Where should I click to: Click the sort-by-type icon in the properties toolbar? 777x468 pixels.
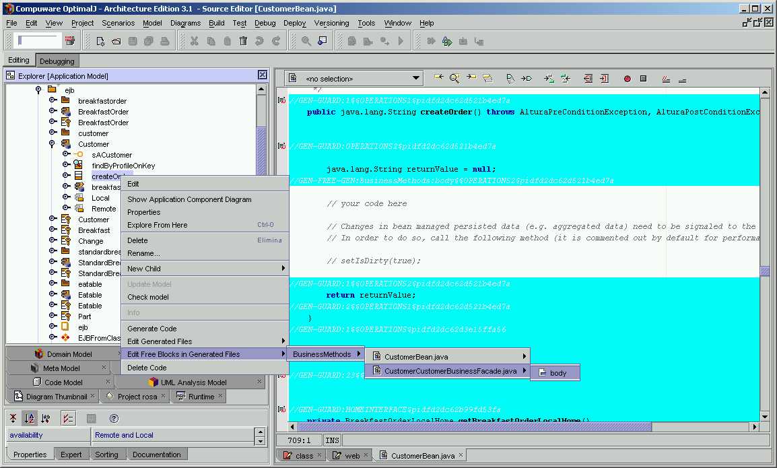pyautogui.click(x=46, y=418)
